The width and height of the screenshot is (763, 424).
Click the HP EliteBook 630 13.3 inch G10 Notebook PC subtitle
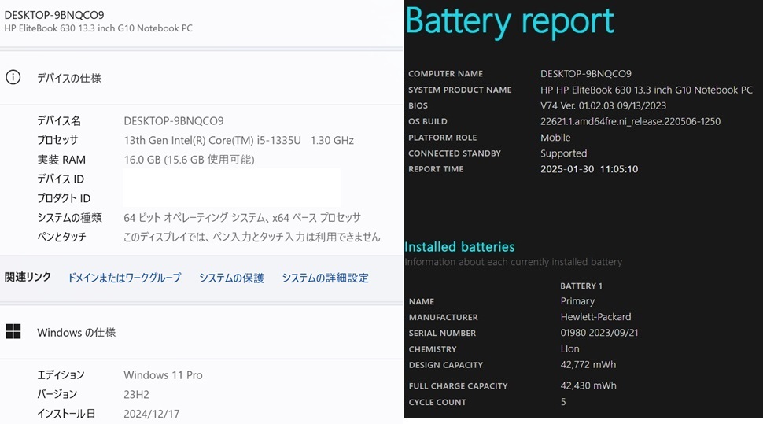click(x=98, y=28)
